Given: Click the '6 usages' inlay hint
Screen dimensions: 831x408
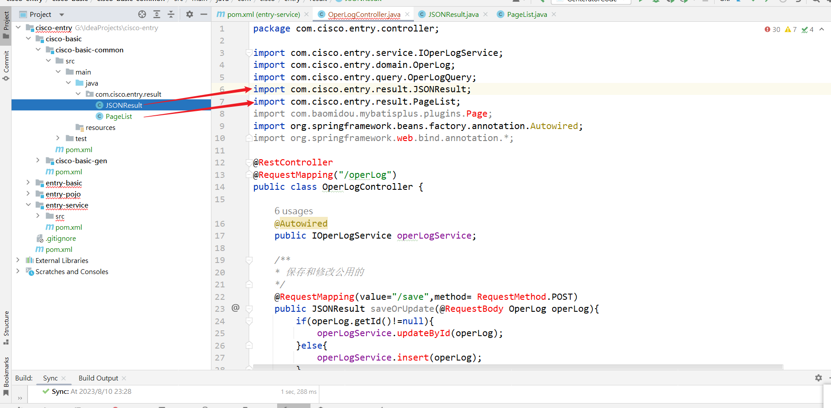Looking at the screenshot, I should 294,211.
